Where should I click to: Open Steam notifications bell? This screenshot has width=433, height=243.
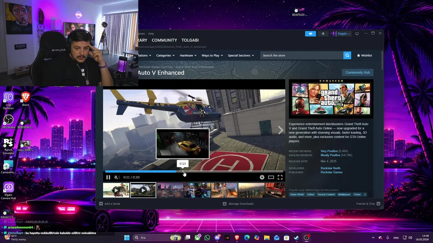(323, 34)
